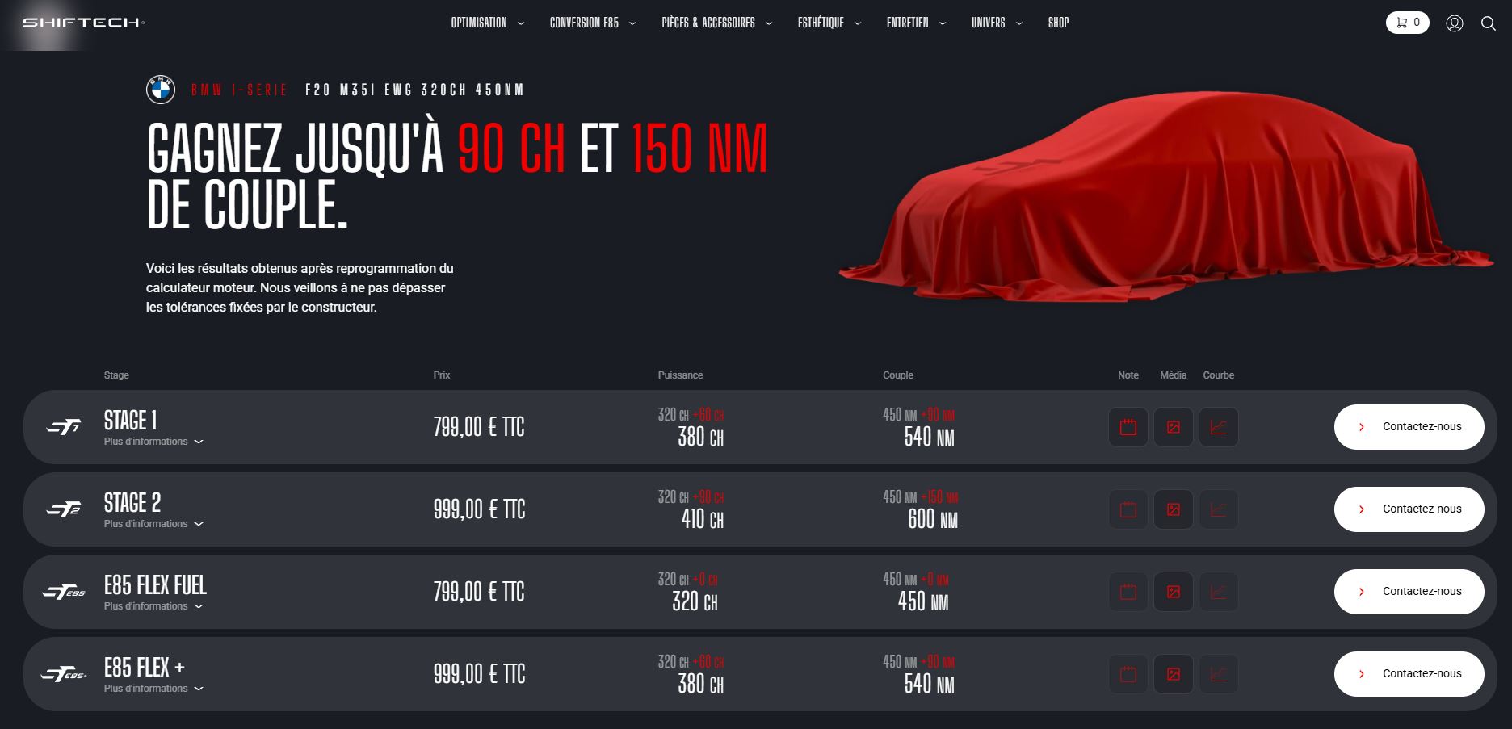This screenshot has height=729, width=1512.
Task: Open the shopping cart icon
Action: point(1407,23)
